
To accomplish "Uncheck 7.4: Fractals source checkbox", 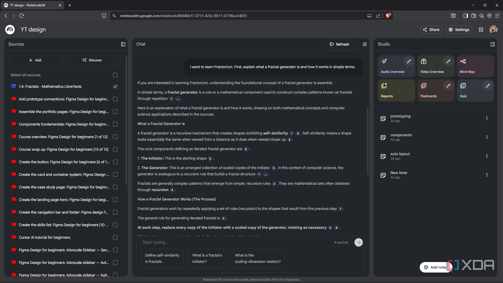I will (x=115, y=86).
